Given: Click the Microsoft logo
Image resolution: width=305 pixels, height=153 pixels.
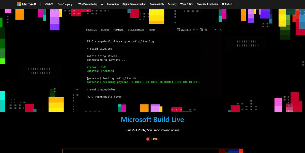Looking at the screenshot, I should pyautogui.click(x=26, y=4).
